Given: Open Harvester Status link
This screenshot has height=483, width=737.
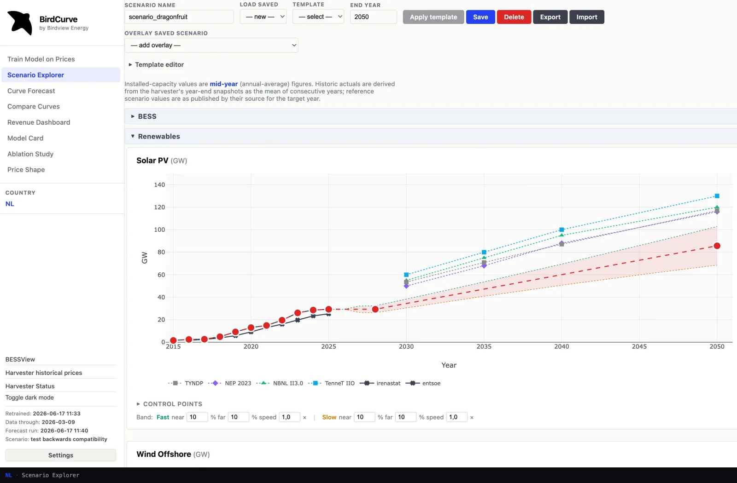Looking at the screenshot, I should (30, 386).
